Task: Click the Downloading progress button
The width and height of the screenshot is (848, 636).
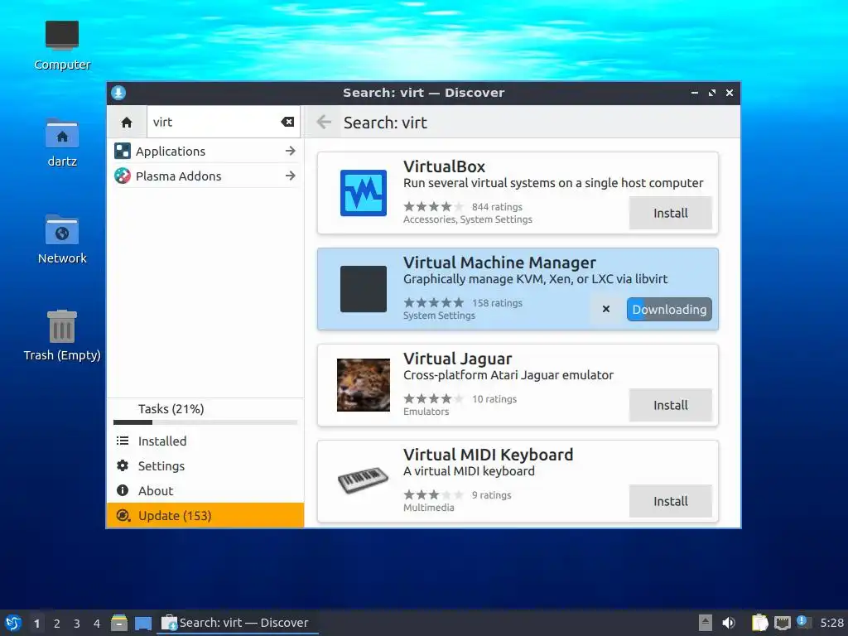Action: coord(669,310)
